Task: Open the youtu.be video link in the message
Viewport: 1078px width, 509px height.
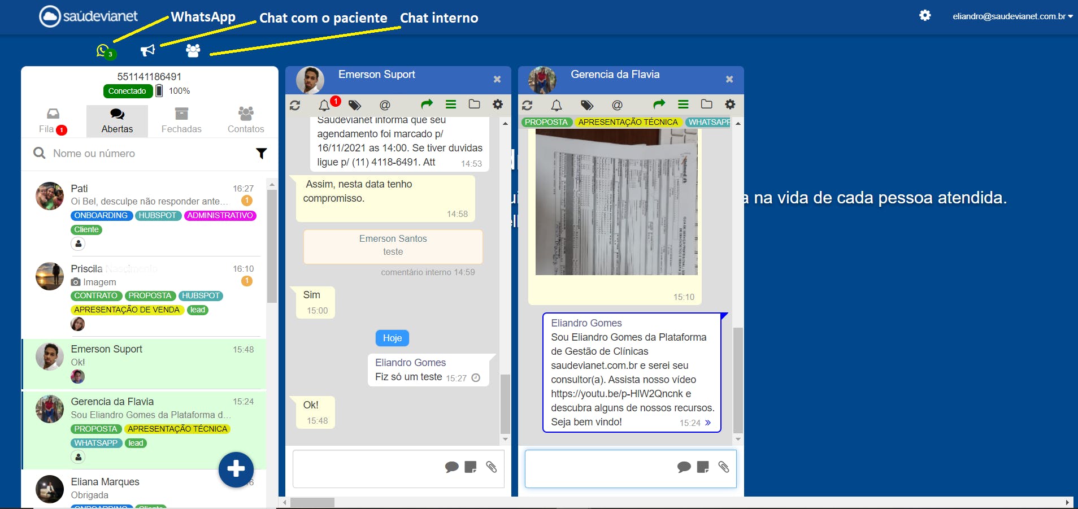Action: click(x=617, y=394)
